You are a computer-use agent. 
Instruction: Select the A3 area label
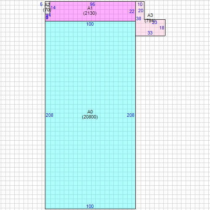[150, 15]
